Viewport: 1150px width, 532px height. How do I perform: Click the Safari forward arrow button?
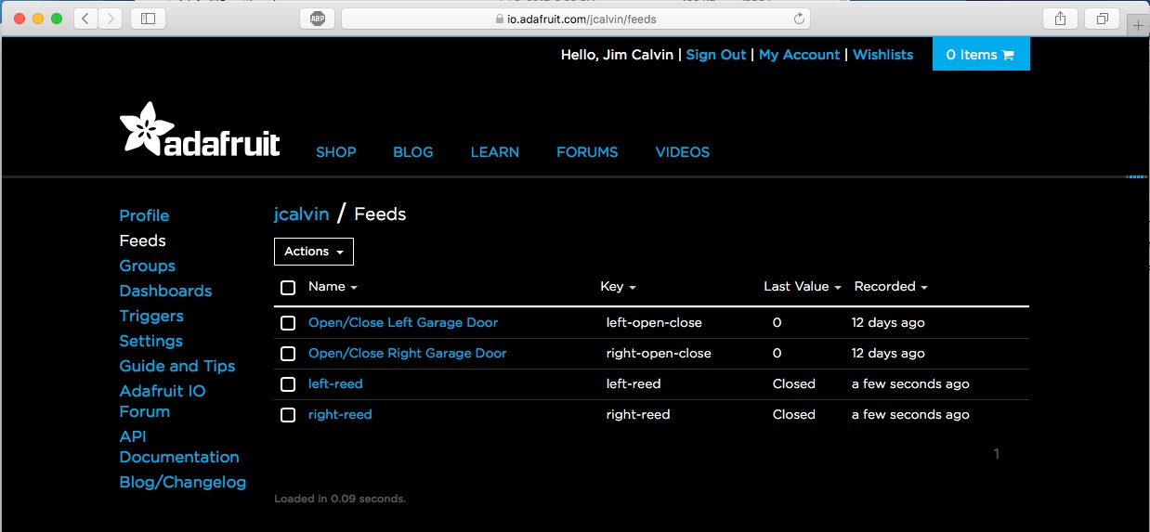coord(111,19)
